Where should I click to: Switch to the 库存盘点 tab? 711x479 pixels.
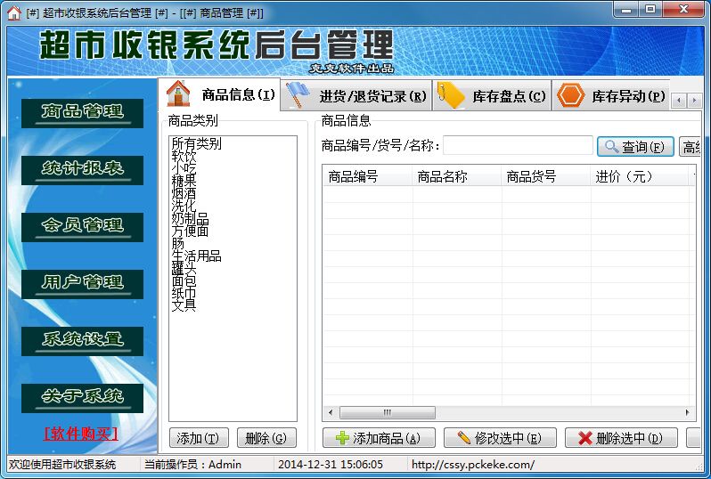[x=492, y=96]
